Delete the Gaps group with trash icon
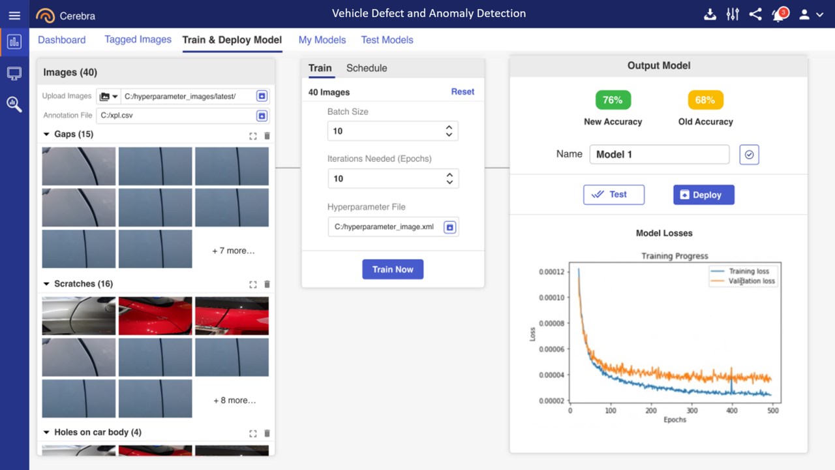The height and width of the screenshot is (470, 835). pos(267,136)
